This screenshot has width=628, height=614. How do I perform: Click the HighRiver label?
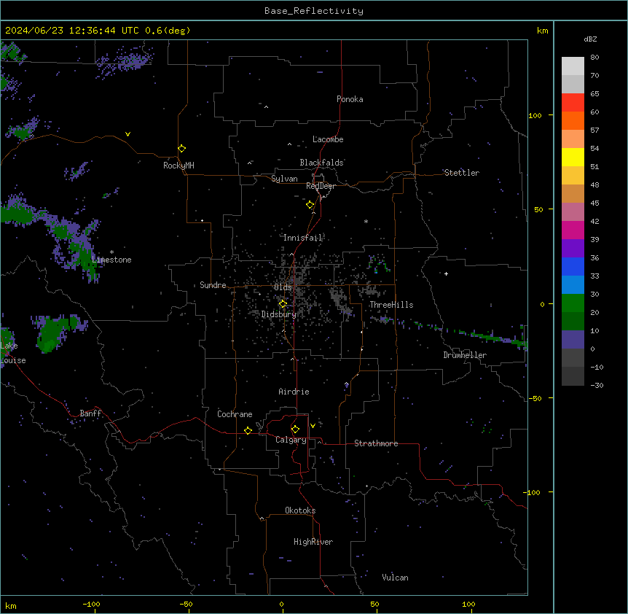pos(313,542)
